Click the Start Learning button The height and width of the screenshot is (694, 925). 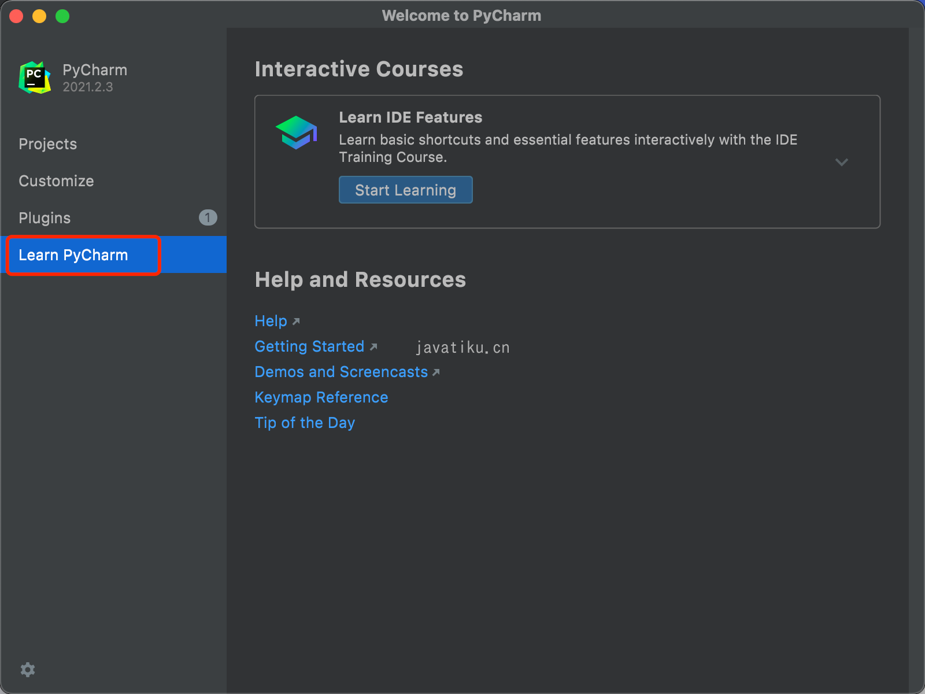(405, 190)
